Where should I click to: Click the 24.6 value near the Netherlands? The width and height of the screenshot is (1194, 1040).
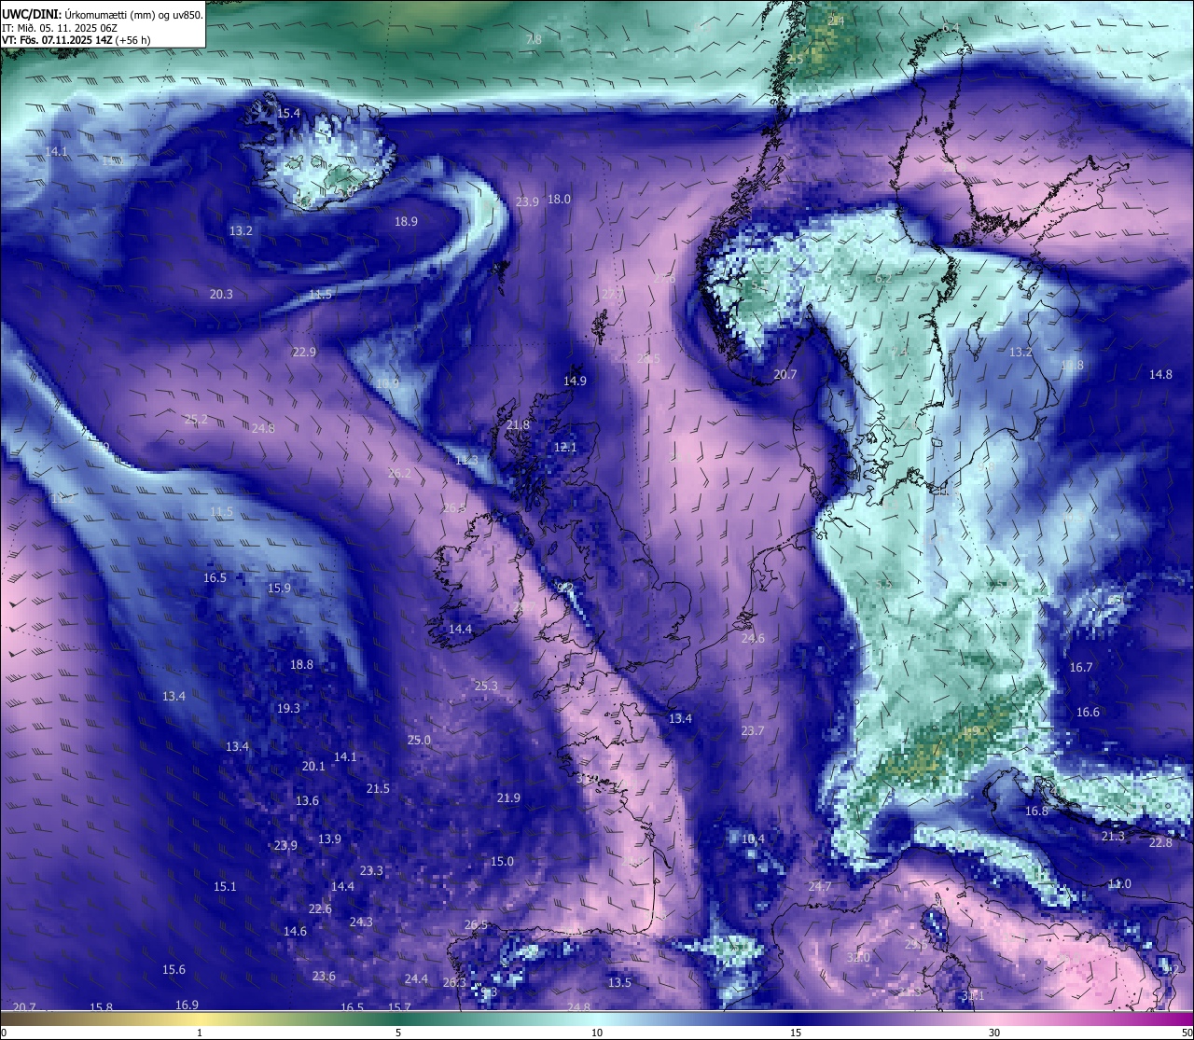[753, 639]
